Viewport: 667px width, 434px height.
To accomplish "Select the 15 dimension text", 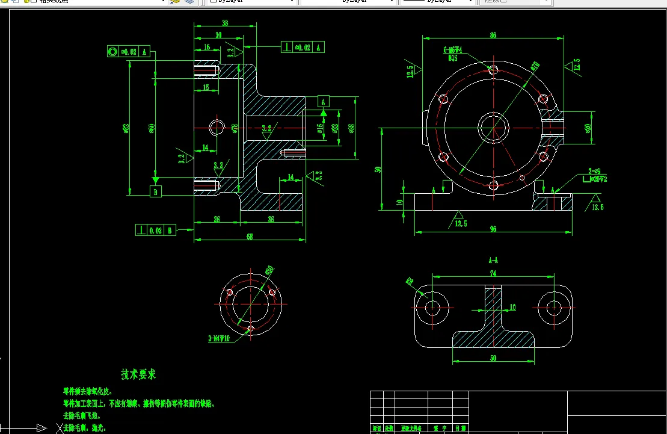I will (206, 87).
